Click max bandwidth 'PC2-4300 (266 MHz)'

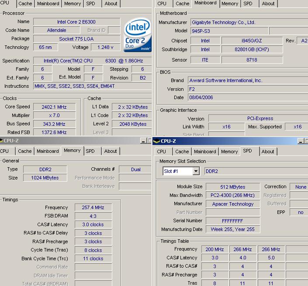(x=233, y=195)
